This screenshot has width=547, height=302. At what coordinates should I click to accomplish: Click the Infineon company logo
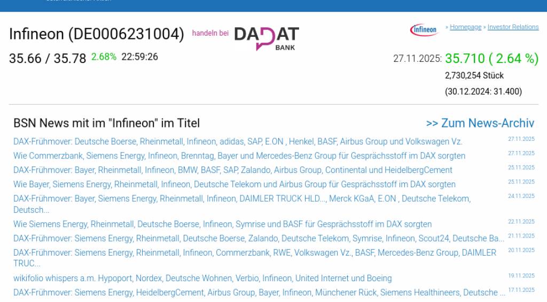click(424, 30)
